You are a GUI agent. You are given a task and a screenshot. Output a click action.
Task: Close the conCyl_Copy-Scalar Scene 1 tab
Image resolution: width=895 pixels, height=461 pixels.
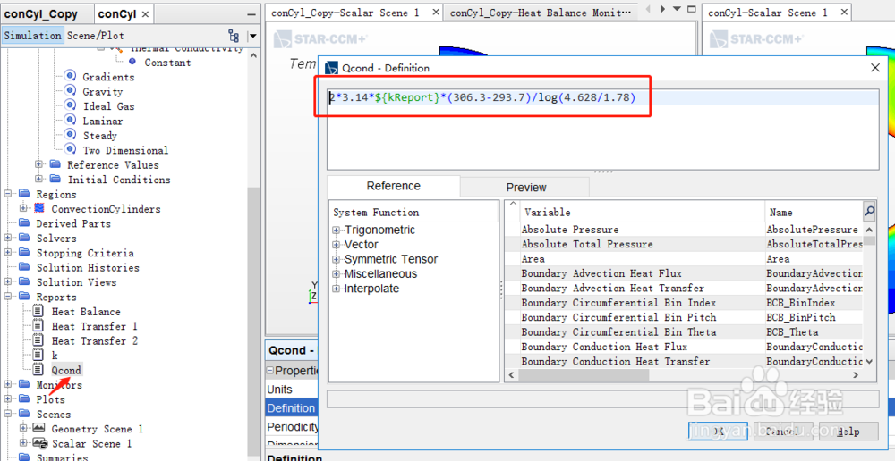pyautogui.click(x=436, y=12)
